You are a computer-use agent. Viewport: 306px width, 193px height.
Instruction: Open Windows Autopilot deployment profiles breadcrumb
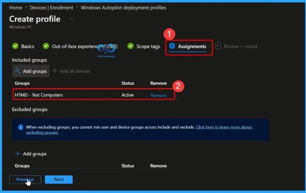(123, 7)
